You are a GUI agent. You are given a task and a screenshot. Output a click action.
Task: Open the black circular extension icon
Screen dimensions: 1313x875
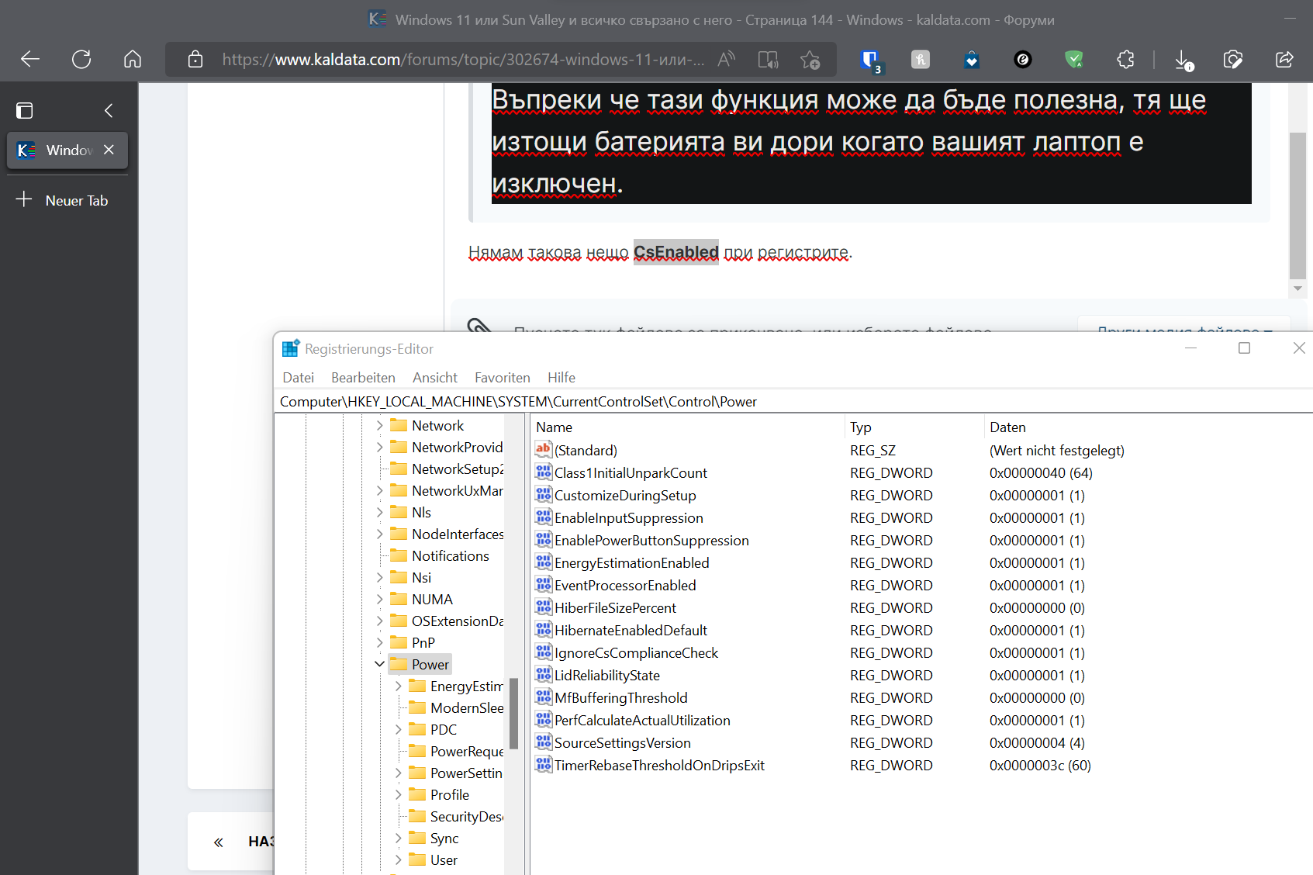1023,59
